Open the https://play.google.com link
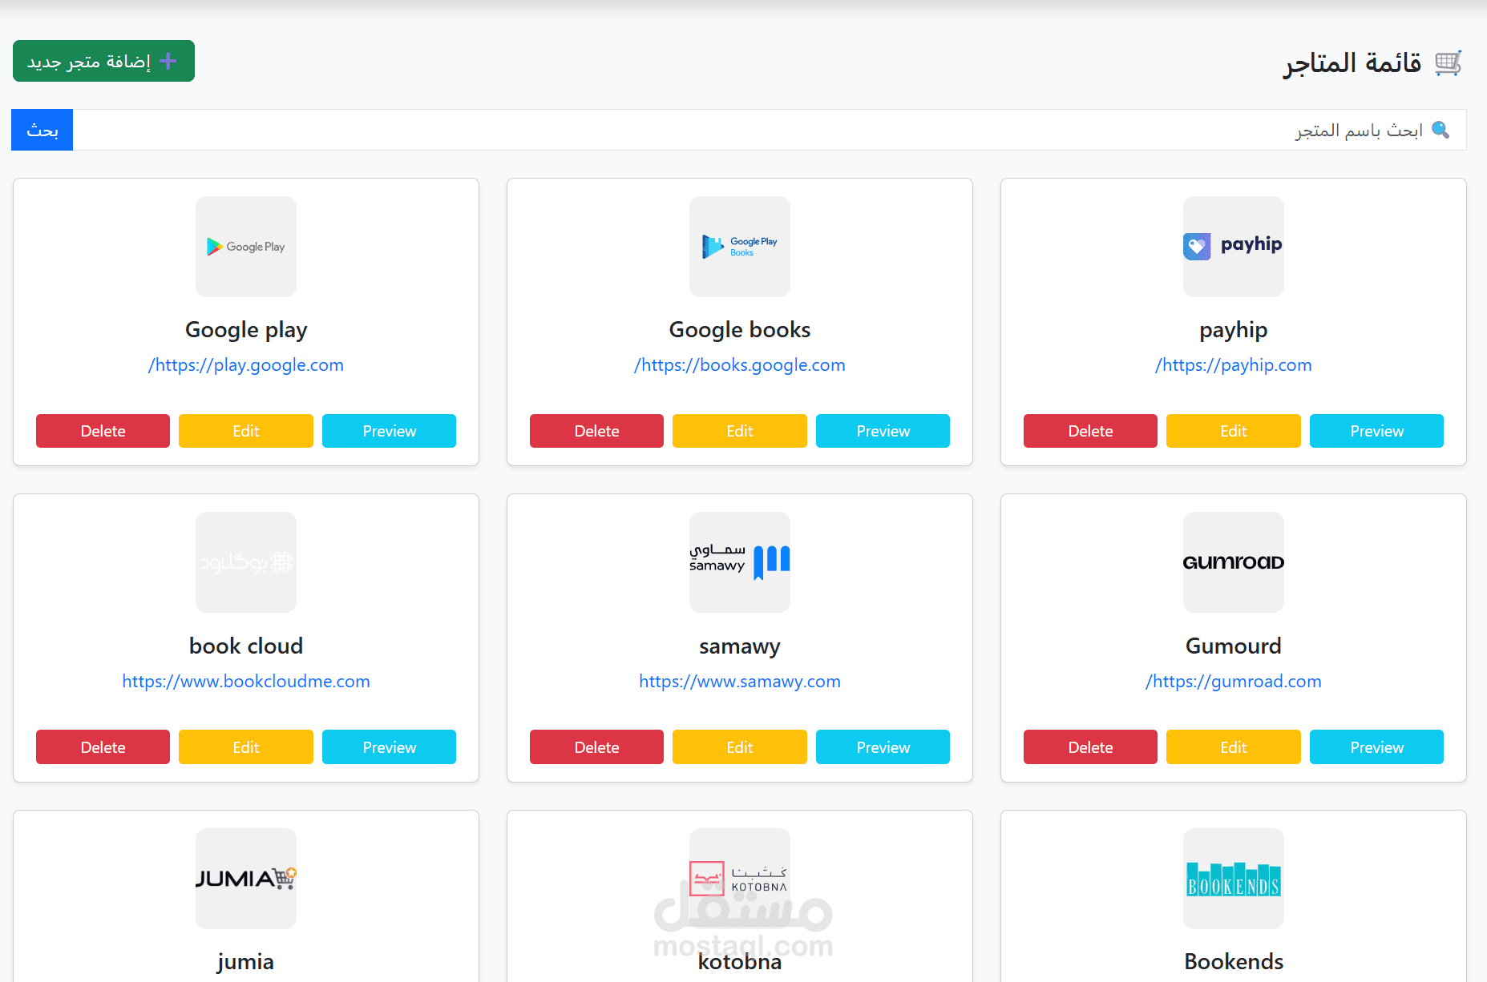Image resolution: width=1487 pixels, height=982 pixels. pos(246,365)
